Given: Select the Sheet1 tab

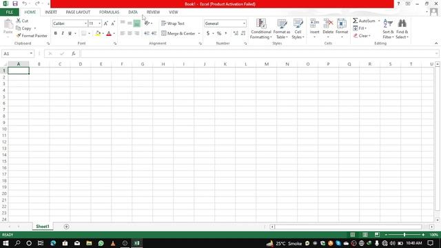Looking at the screenshot, I should (x=43, y=227).
